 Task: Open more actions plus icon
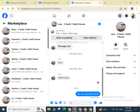[x=52, y=103]
